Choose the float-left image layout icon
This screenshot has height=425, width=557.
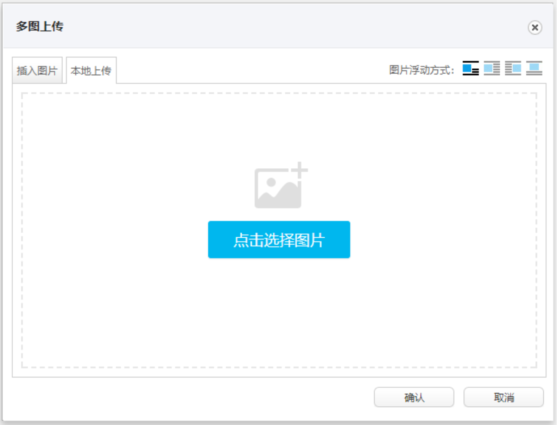pos(492,68)
